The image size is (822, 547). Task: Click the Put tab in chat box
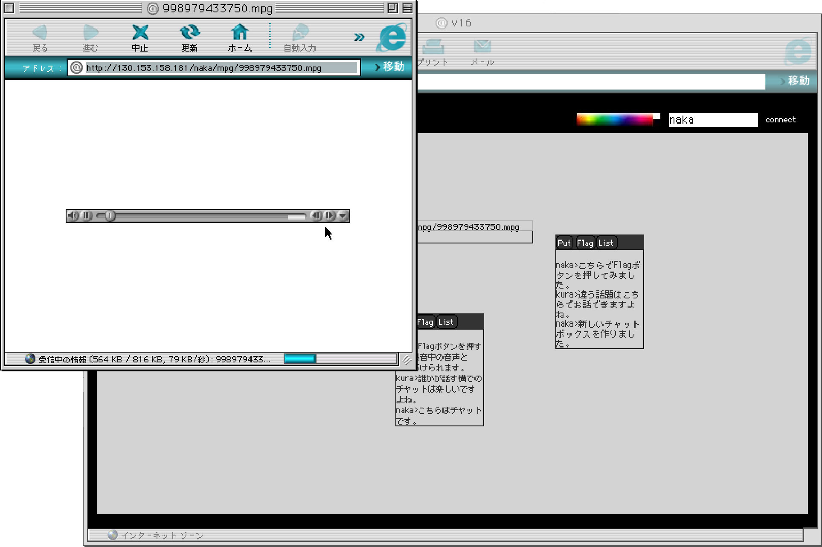tap(563, 243)
